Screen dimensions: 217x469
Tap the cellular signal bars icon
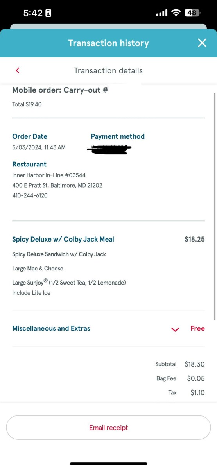pyautogui.click(x=161, y=13)
